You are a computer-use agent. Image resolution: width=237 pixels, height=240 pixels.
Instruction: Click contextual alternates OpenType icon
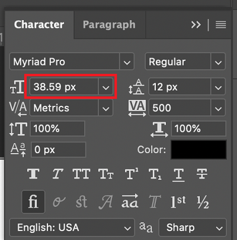59,202
